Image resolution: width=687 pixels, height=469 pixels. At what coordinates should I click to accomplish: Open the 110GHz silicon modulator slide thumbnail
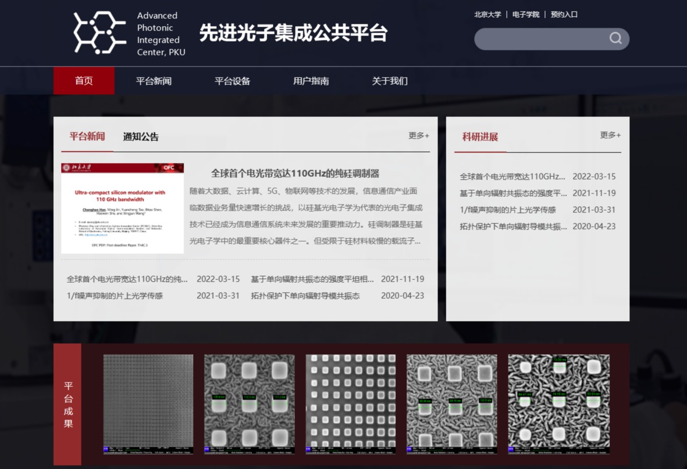[x=123, y=208]
